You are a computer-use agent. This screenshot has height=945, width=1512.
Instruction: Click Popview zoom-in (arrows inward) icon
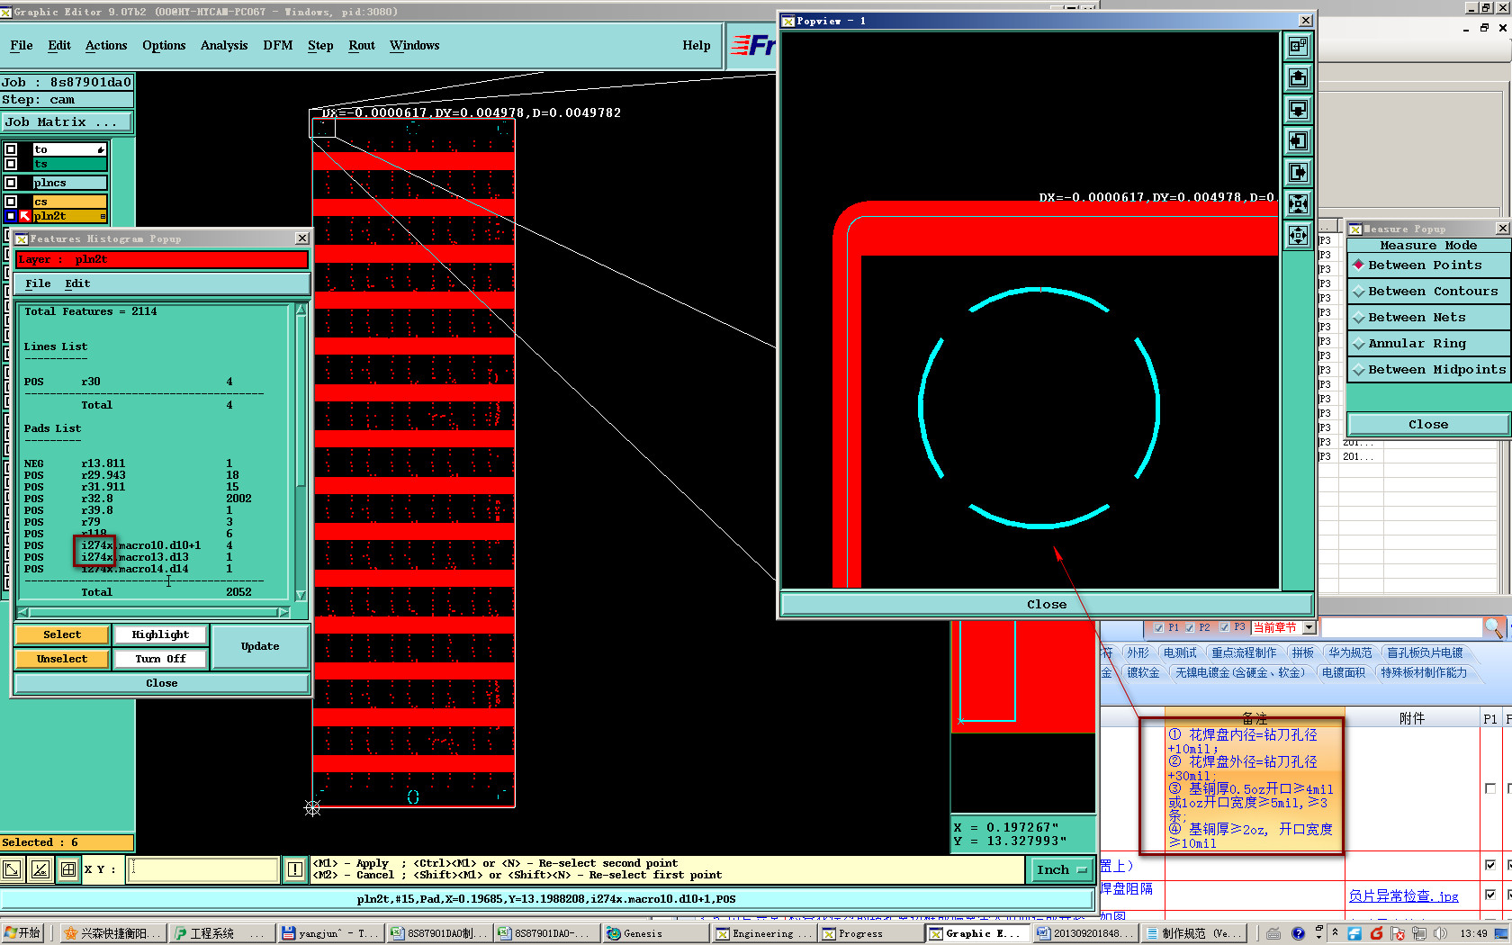(1298, 203)
